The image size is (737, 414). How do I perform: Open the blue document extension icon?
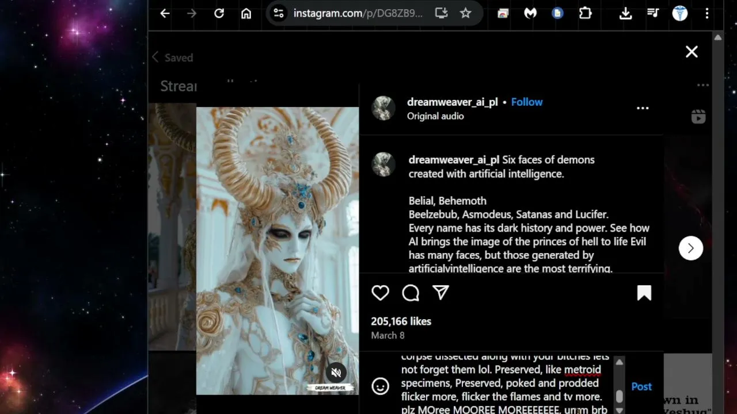point(557,13)
